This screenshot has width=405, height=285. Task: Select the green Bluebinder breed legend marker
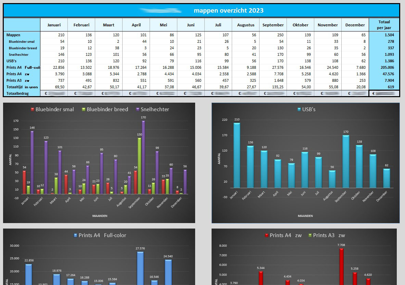(x=84, y=109)
